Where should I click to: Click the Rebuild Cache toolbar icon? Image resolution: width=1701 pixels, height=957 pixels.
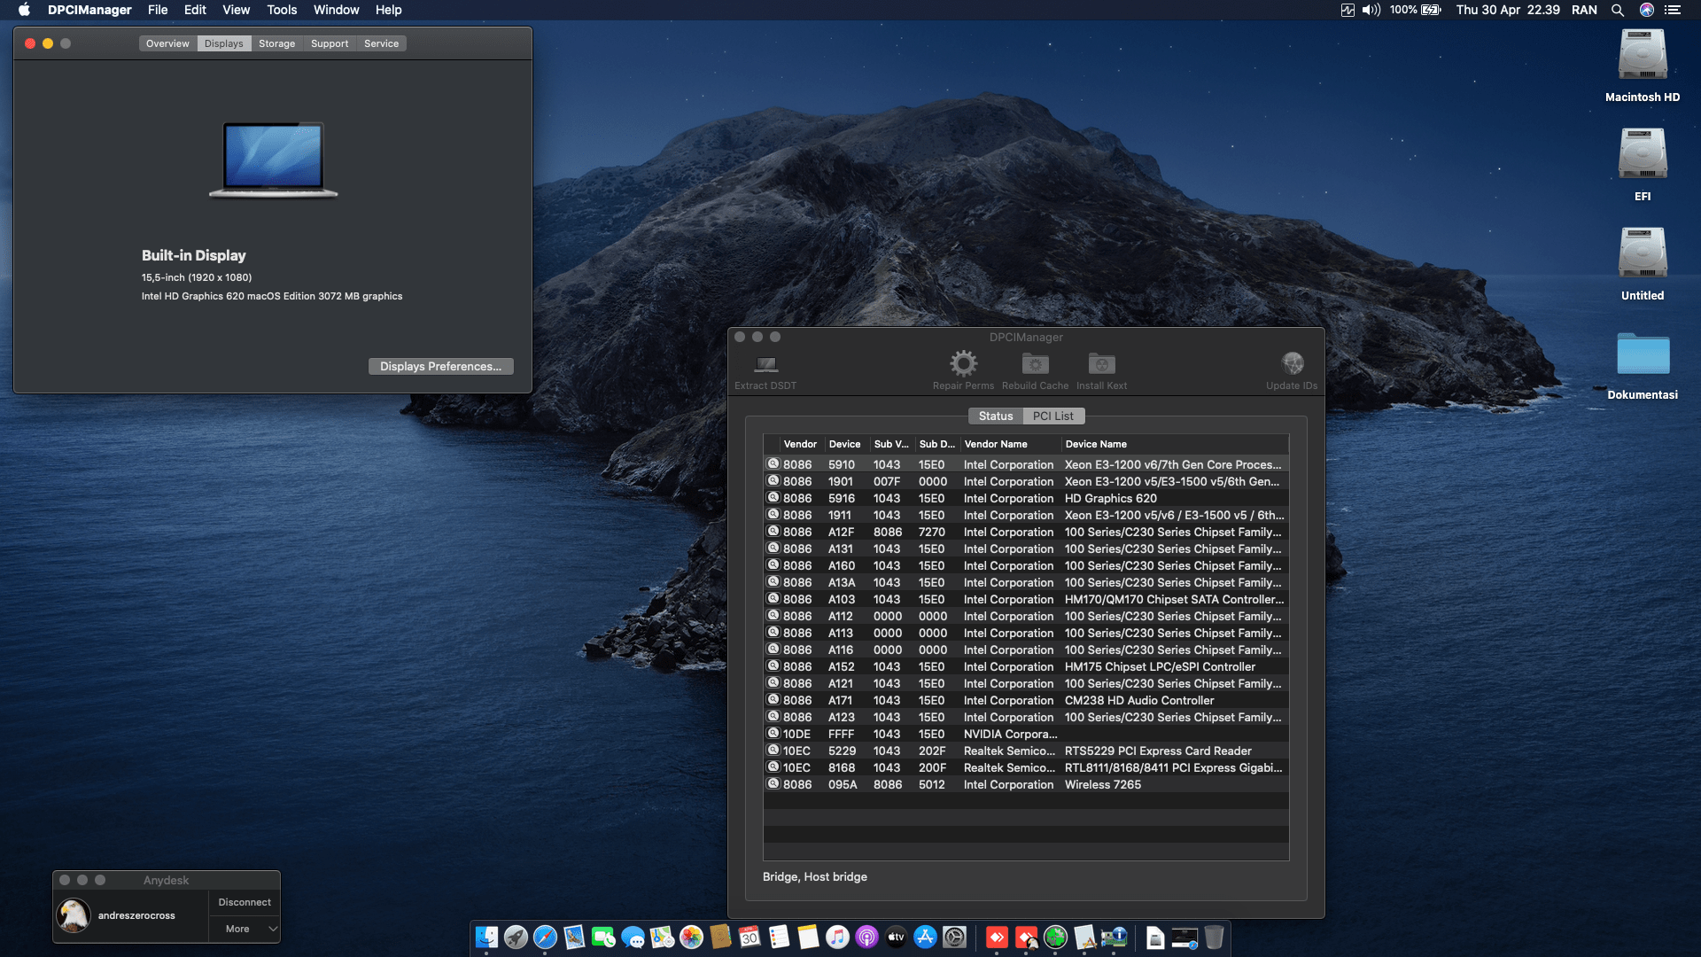coord(1035,363)
